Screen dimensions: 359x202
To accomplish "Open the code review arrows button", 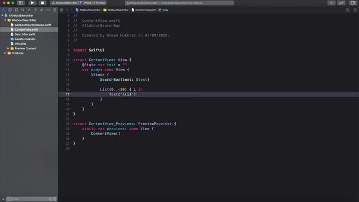I will point(341,3).
